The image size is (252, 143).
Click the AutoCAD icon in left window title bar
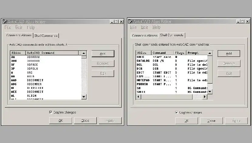(5, 22)
